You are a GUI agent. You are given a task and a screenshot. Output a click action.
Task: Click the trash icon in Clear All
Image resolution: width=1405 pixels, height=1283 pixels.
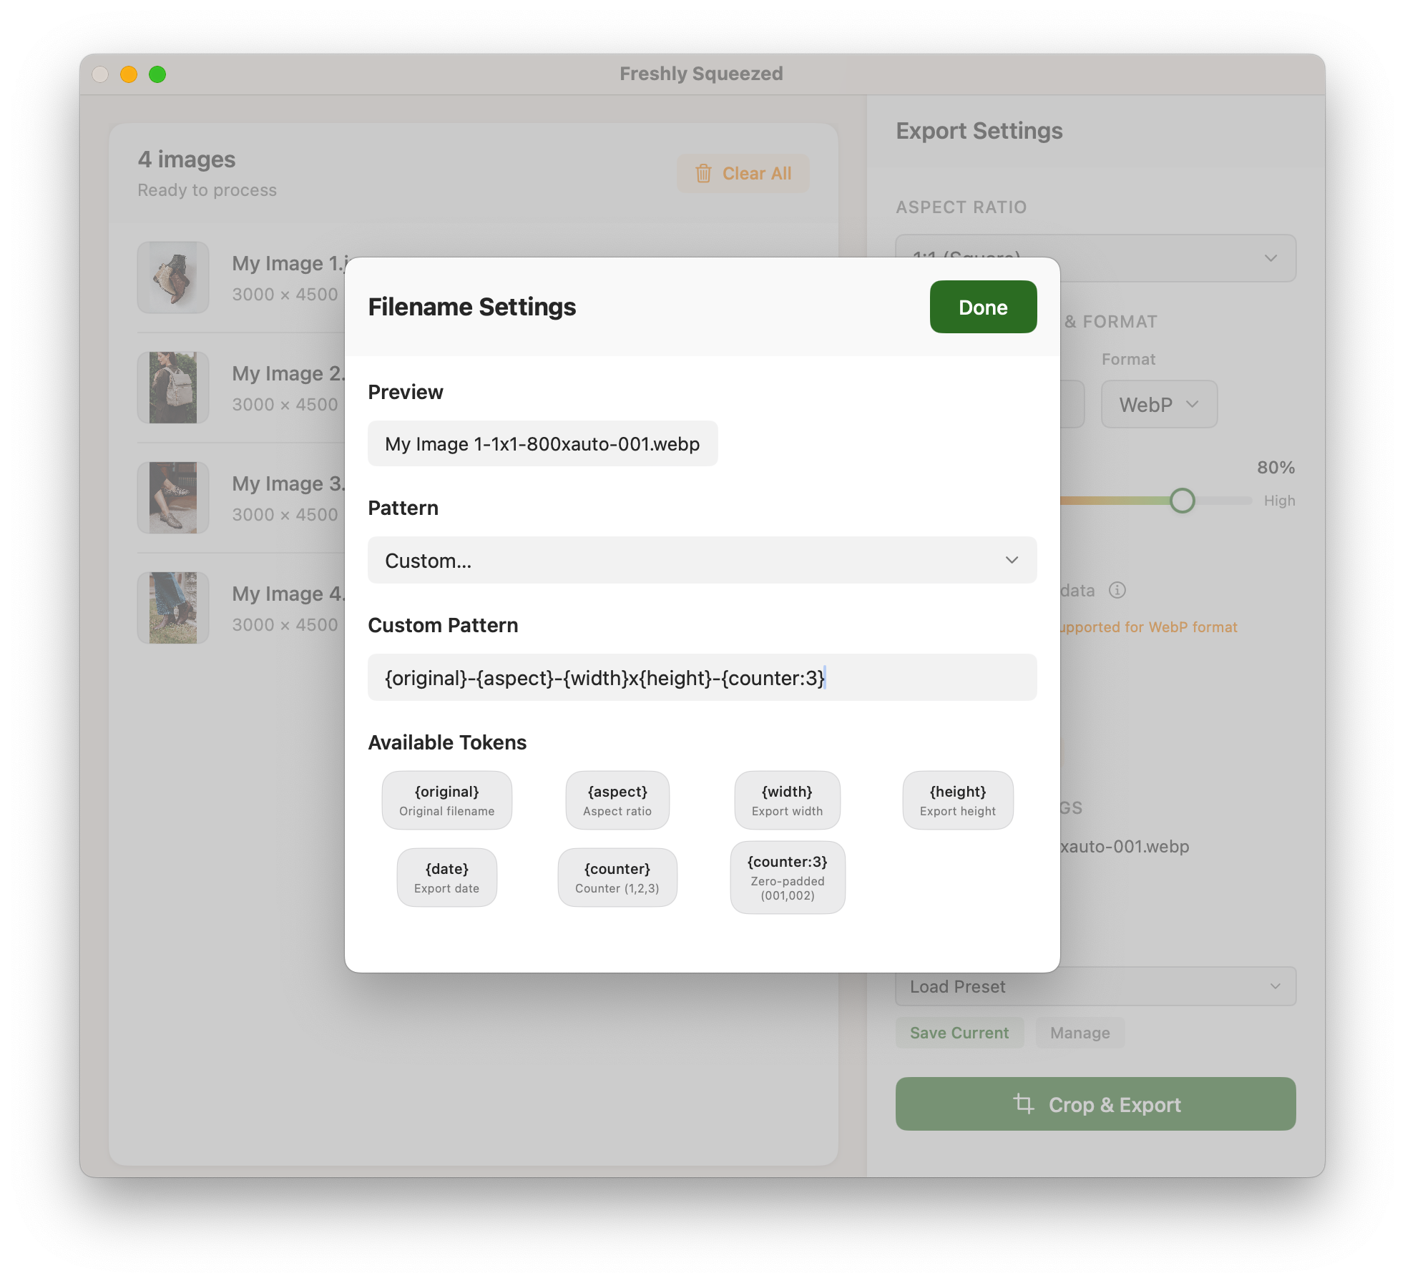click(x=703, y=174)
